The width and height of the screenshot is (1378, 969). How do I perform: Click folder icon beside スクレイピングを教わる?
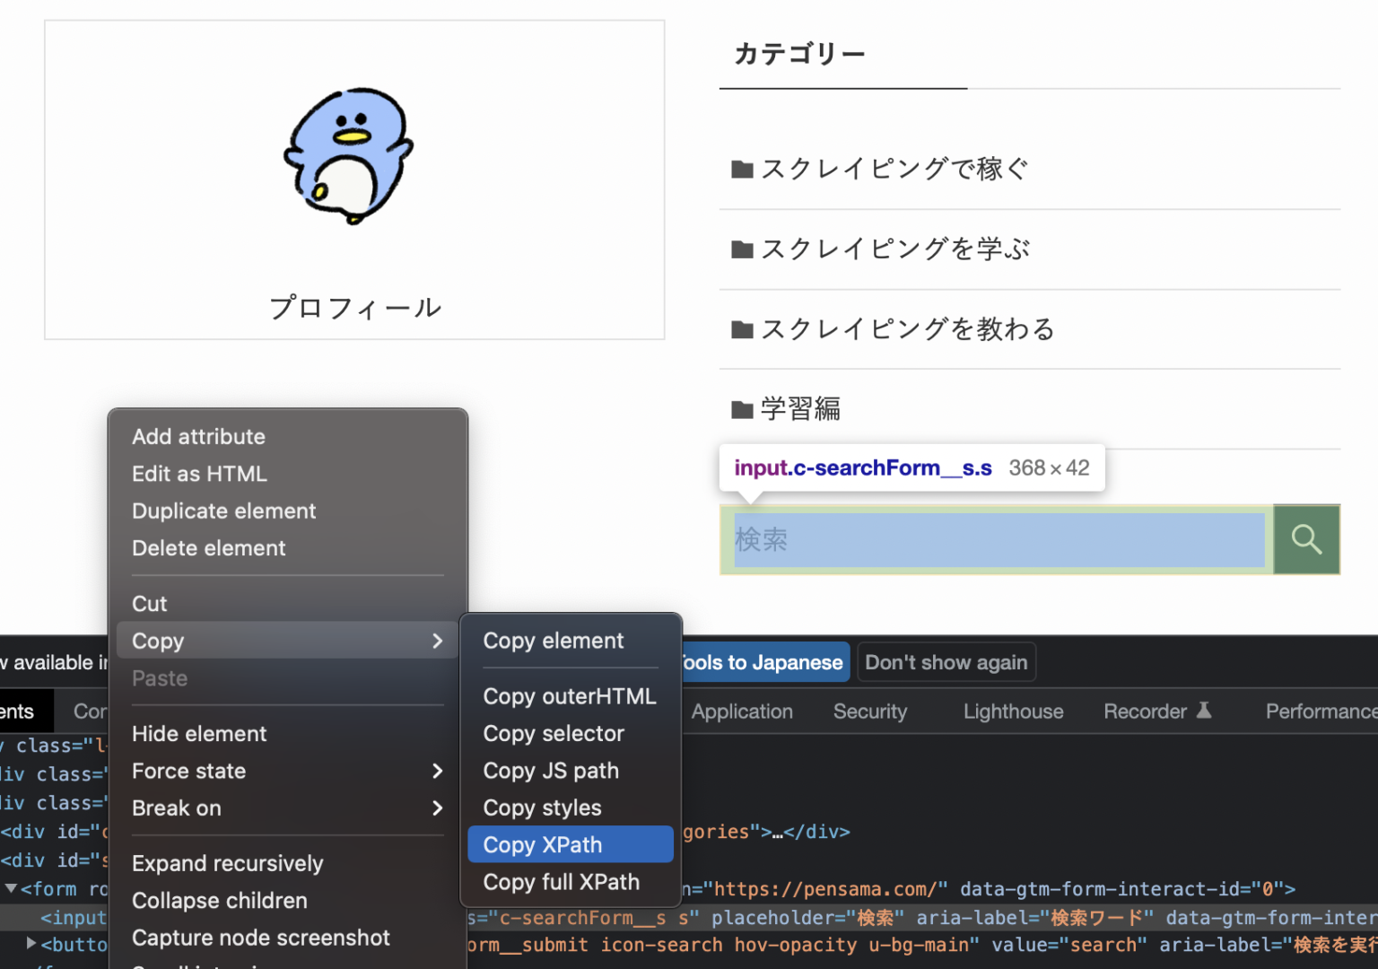point(742,330)
